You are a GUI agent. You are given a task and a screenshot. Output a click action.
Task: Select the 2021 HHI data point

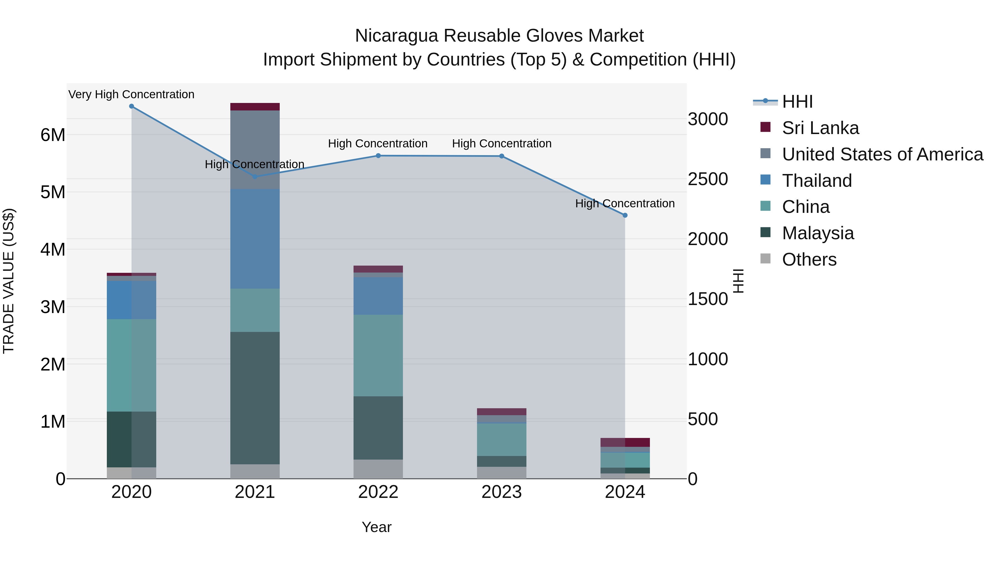coord(255,177)
